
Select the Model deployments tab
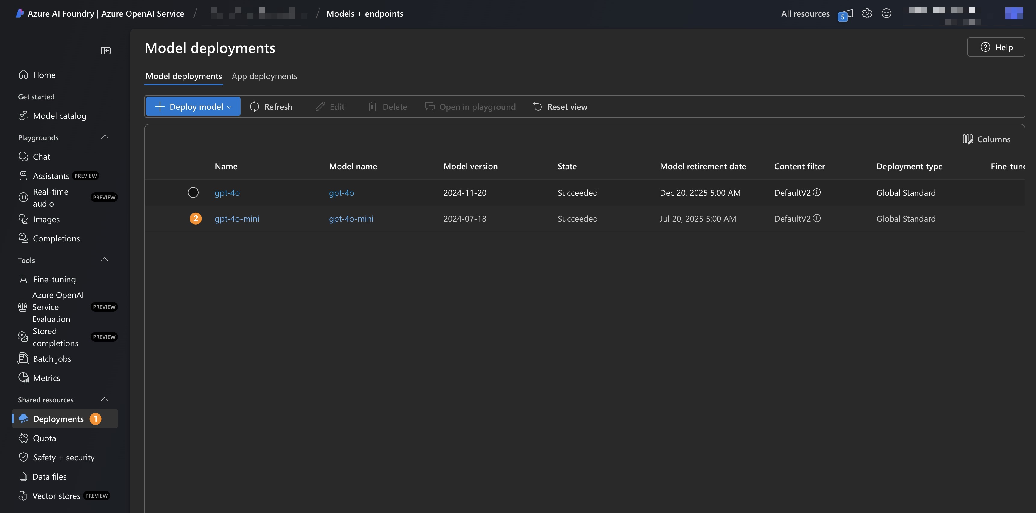click(184, 76)
